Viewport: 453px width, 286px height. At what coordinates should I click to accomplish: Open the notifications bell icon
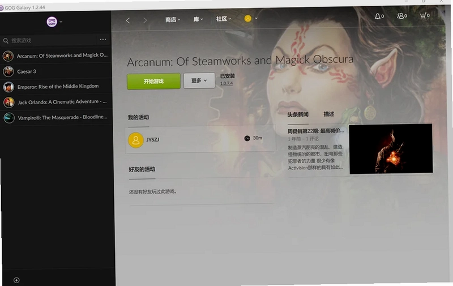379,16
